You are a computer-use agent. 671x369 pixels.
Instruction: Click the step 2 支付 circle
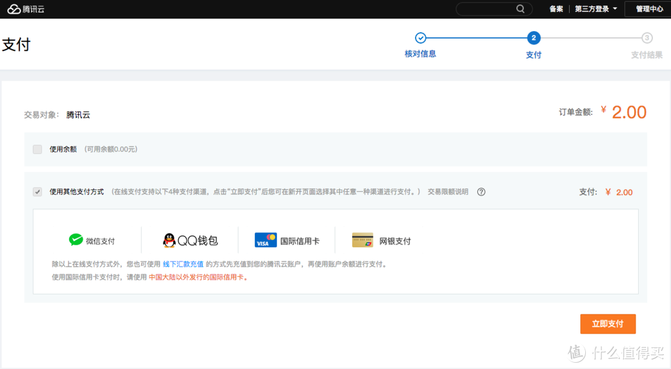pos(534,38)
